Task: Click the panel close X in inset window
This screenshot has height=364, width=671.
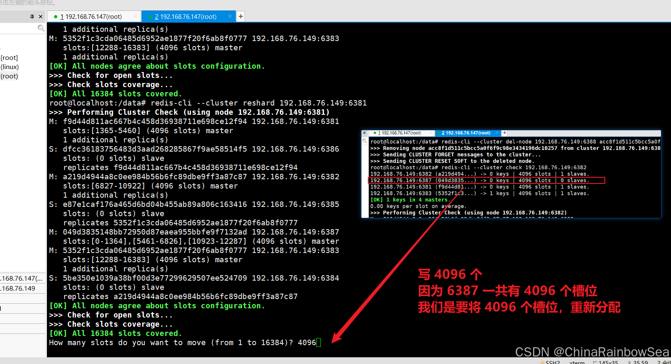Action: (364, 133)
